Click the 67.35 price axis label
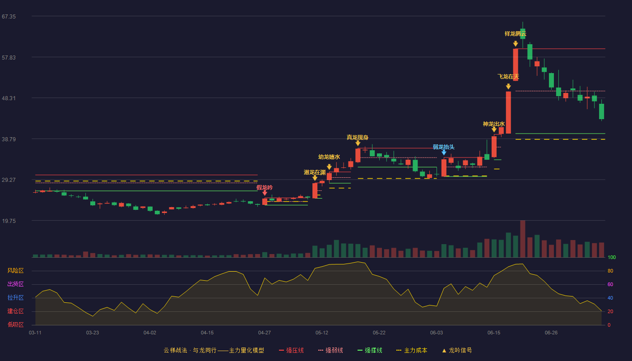The image size is (632, 361). (x=9, y=17)
